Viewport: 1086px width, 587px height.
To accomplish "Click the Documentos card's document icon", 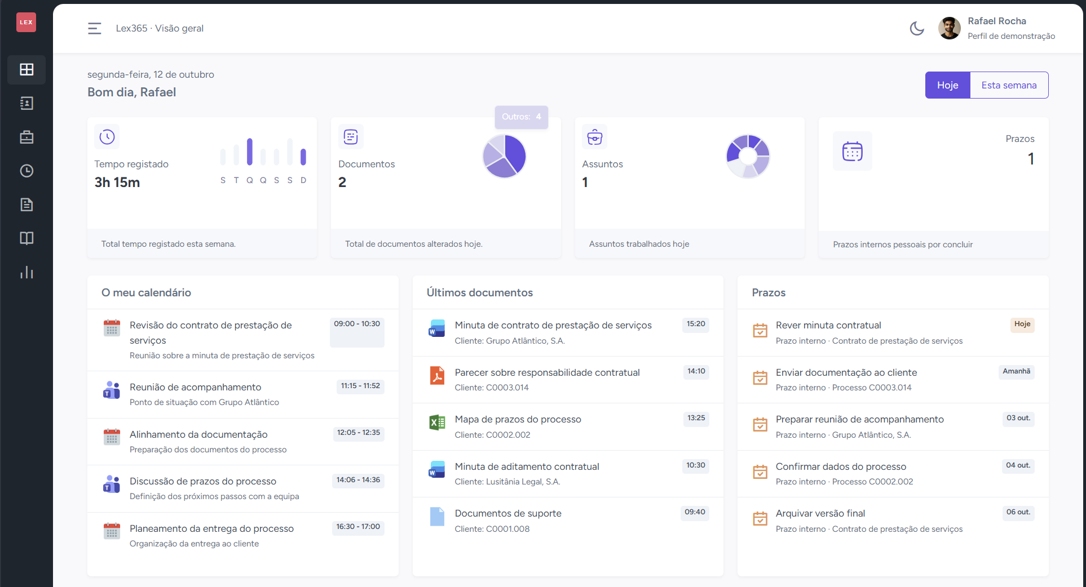I will tap(351, 137).
